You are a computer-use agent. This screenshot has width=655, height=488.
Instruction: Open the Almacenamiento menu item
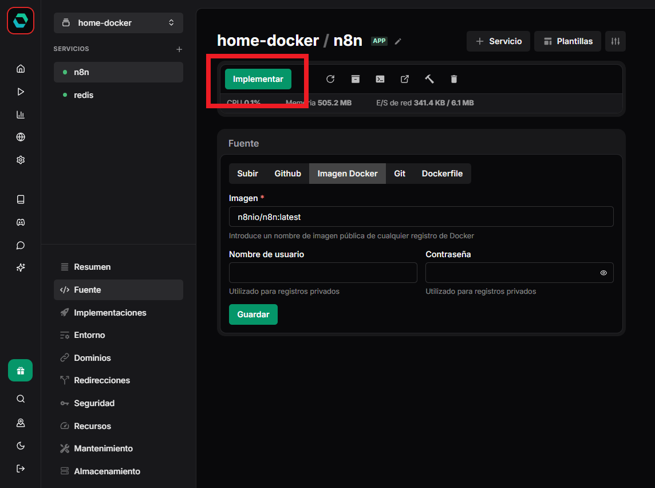tap(119, 471)
